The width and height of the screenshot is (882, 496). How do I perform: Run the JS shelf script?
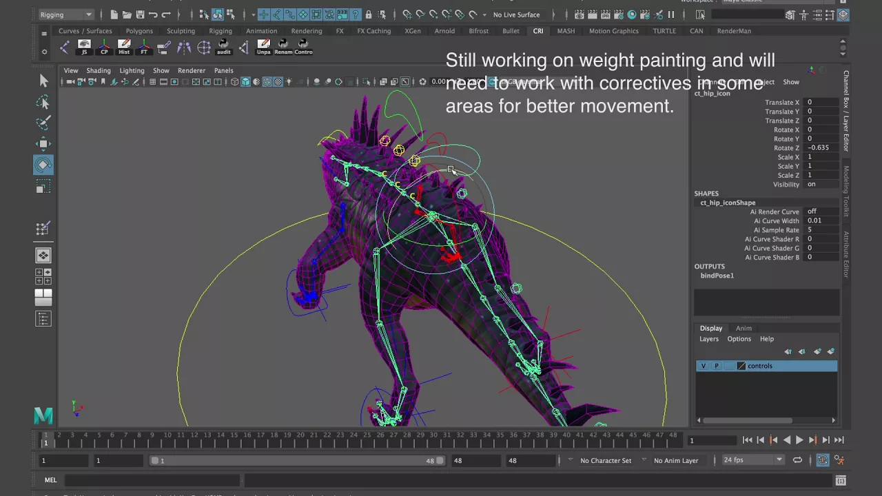point(84,47)
